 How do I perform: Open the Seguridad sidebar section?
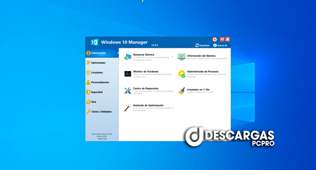pyautogui.click(x=97, y=92)
